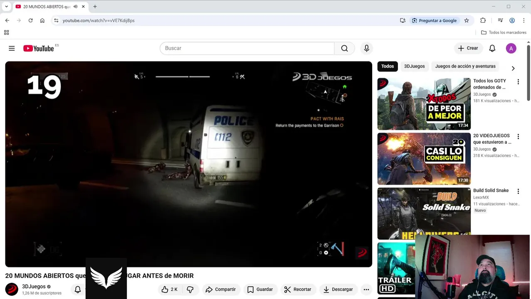Open options for 20 VIDEOJUEGOS video
The image size is (531, 299).
[x=518, y=137]
